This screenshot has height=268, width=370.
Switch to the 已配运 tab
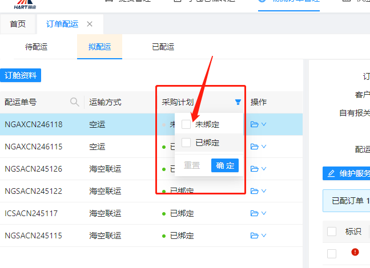(x=163, y=47)
